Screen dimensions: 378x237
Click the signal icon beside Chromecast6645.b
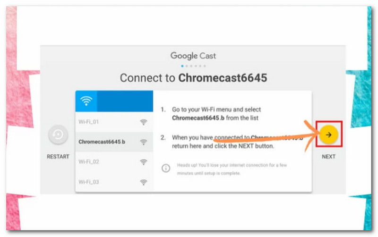143,142
